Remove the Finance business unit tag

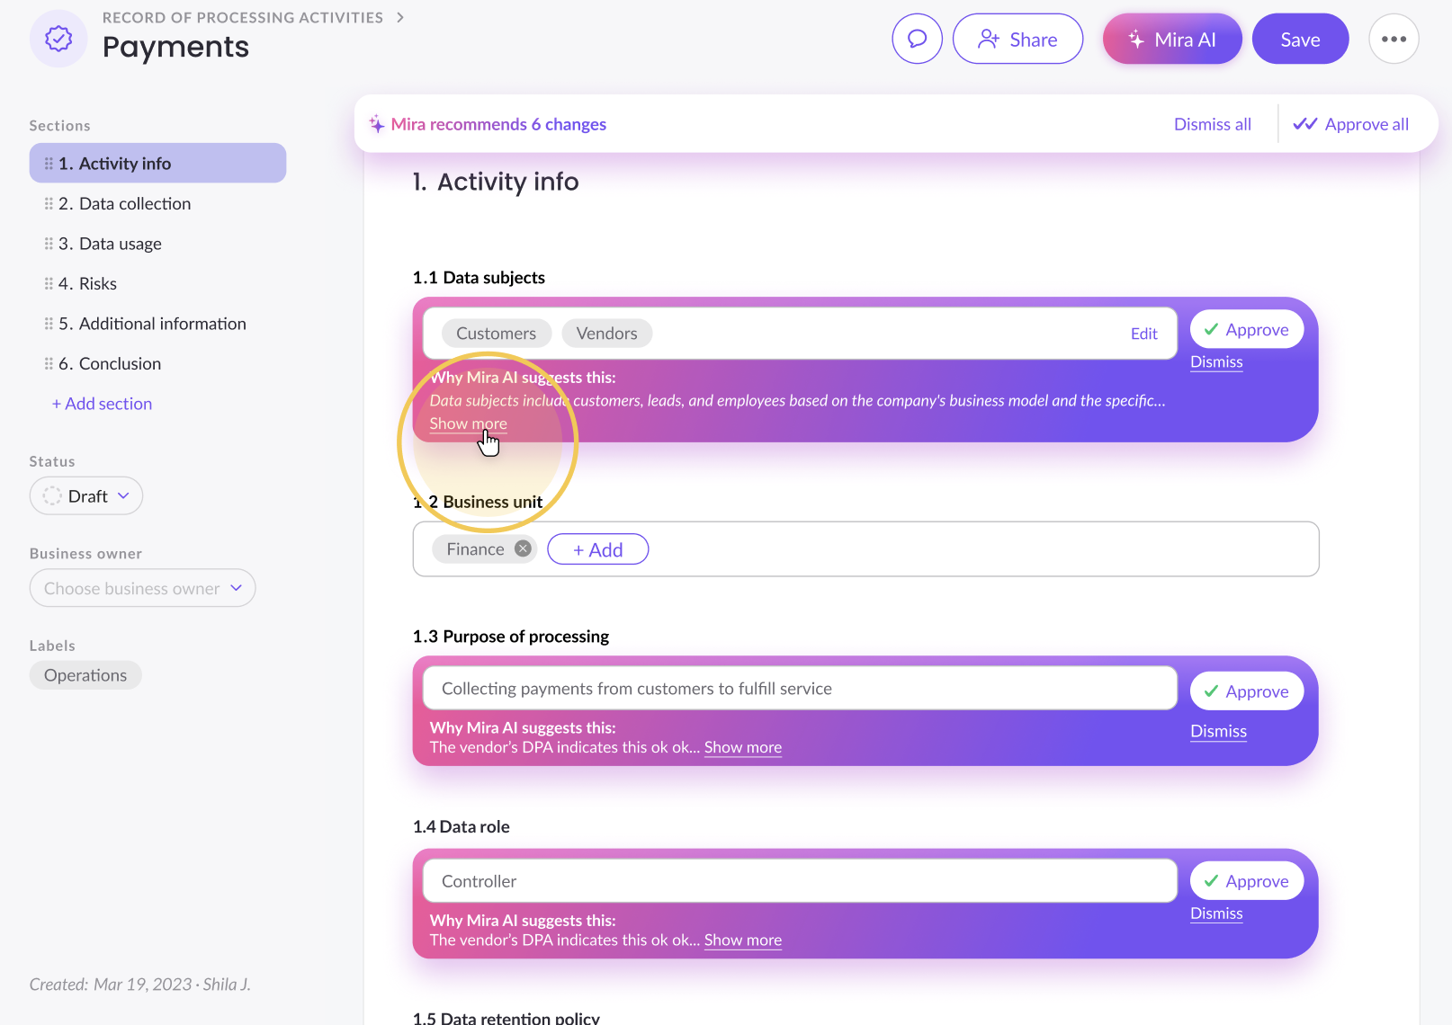pos(523,548)
